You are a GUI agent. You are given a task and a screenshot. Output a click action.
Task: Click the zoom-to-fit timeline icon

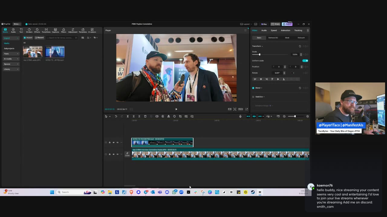(x=307, y=116)
